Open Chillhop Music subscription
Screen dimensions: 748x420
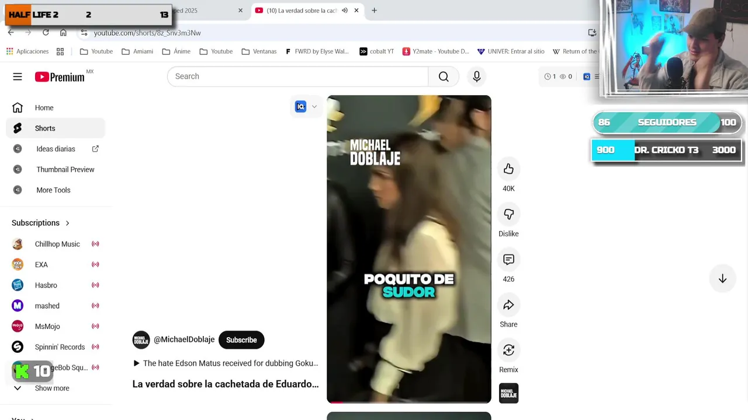pos(56,244)
